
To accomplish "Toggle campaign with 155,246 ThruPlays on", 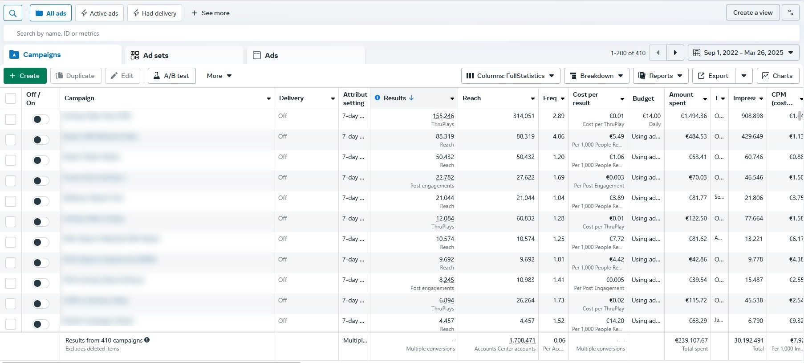I will 41,119.
